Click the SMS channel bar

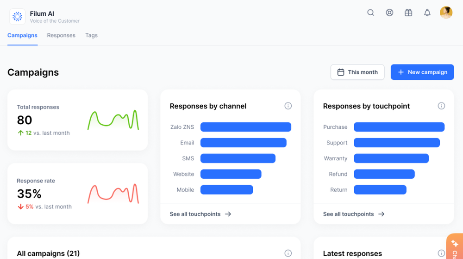point(238,158)
